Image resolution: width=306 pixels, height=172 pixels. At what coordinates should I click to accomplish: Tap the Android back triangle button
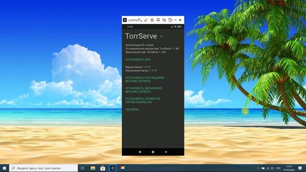coord(166,152)
